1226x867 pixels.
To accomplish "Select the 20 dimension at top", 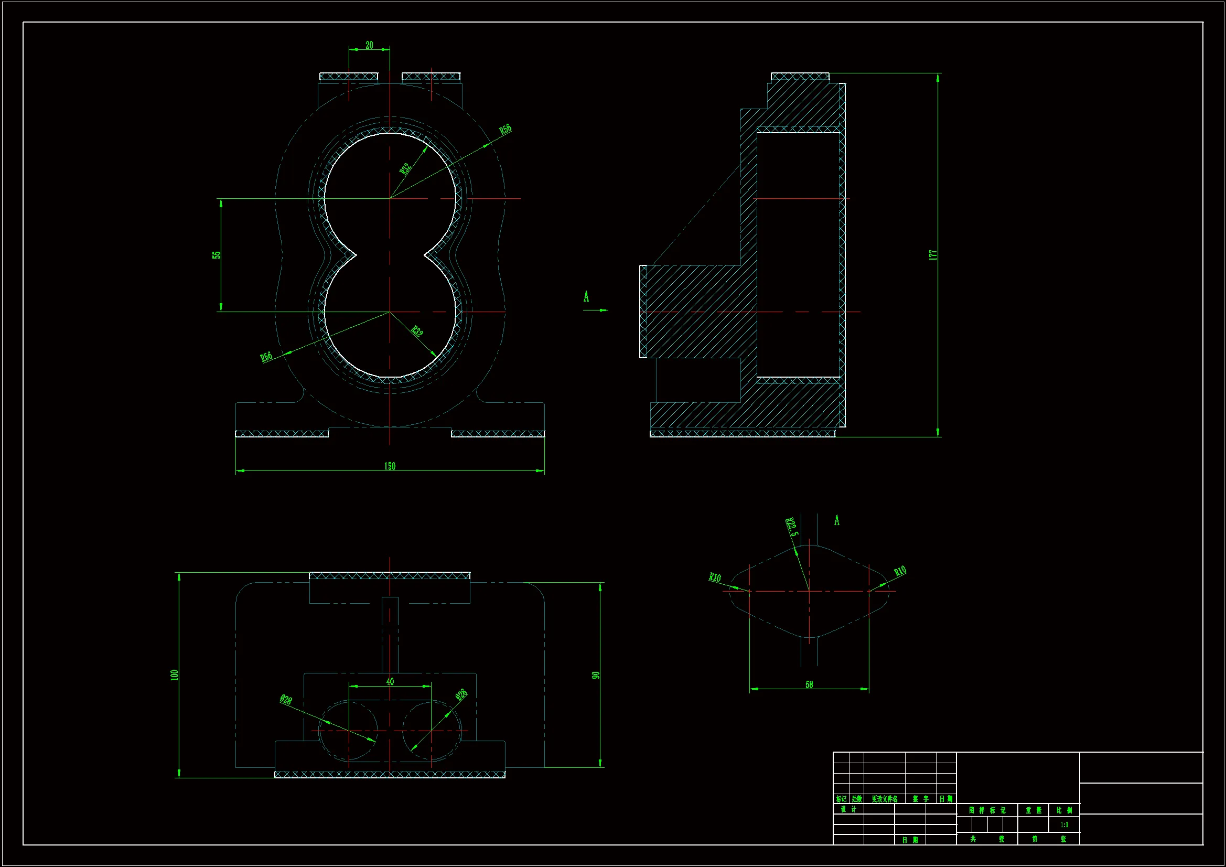I will coord(369,46).
